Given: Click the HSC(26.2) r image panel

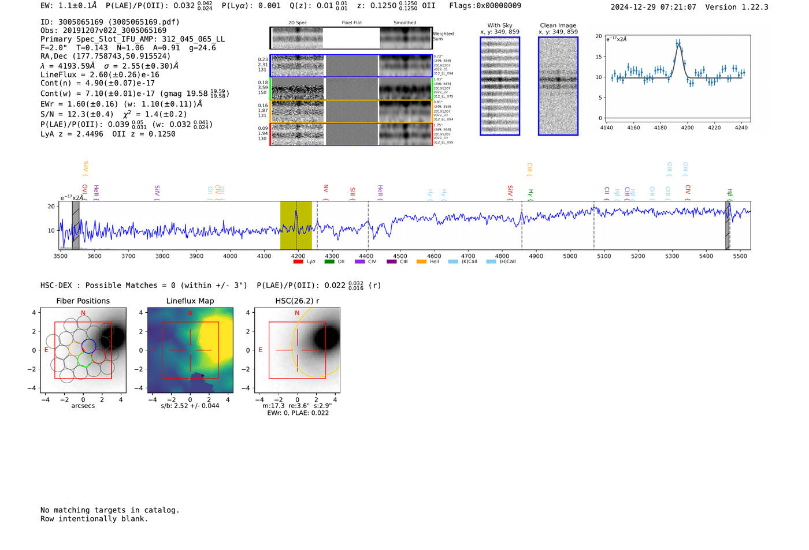Looking at the screenshot, I should click(297, 350).
